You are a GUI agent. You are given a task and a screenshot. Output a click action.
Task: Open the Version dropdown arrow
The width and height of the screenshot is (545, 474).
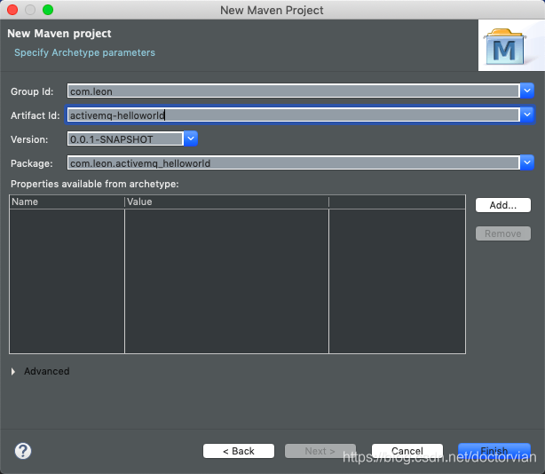[191, 138]
